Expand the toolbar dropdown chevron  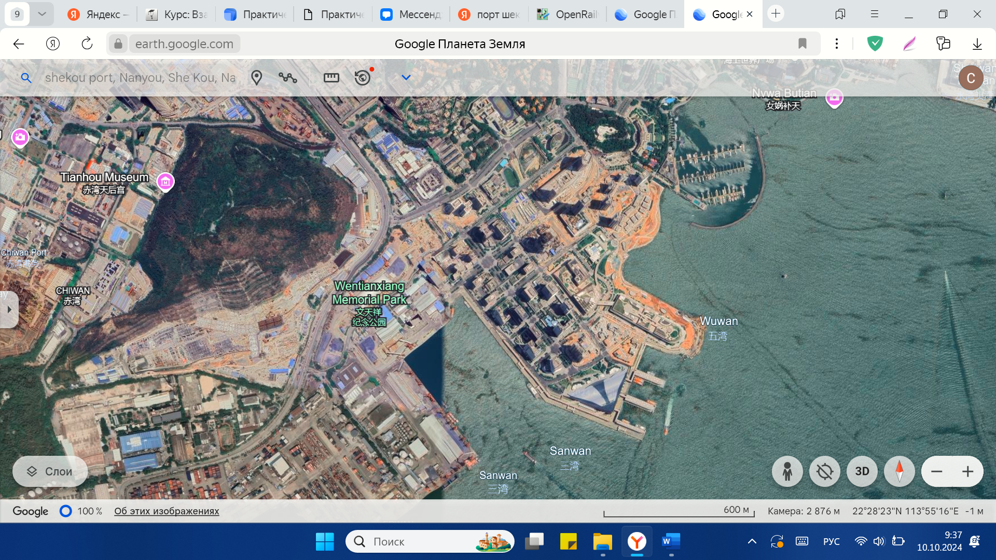(406, 78)
